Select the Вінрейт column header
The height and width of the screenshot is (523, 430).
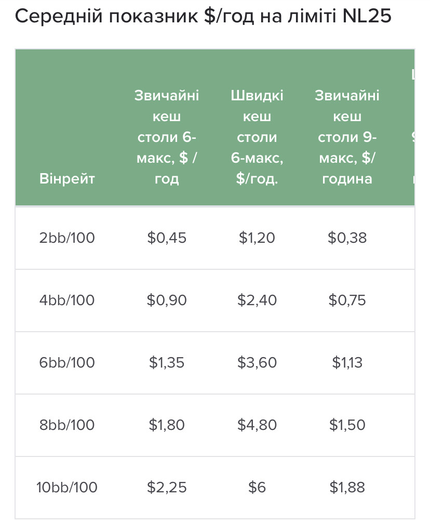(x=67, y=178)
